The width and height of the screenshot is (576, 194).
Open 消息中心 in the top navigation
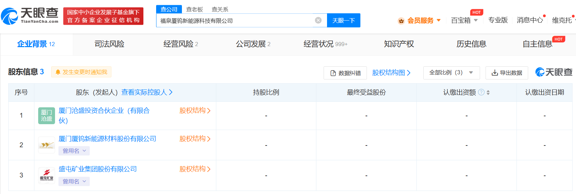tap(530, 20)
